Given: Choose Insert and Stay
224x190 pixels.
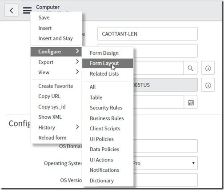Looking at the screenshot, I should (56, 38).
